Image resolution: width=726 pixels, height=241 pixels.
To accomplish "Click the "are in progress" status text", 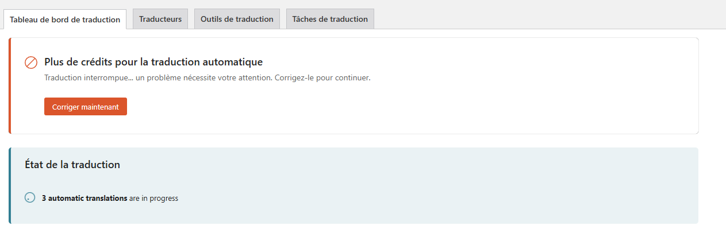I will click(153, 199).
